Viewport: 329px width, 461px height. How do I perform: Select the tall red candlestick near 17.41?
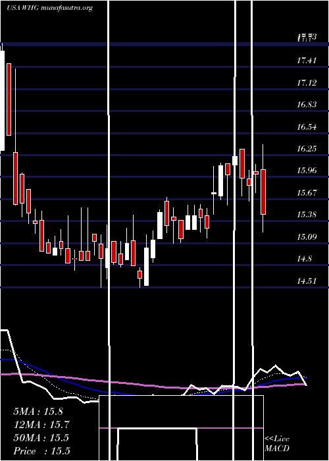coord(9,99)
